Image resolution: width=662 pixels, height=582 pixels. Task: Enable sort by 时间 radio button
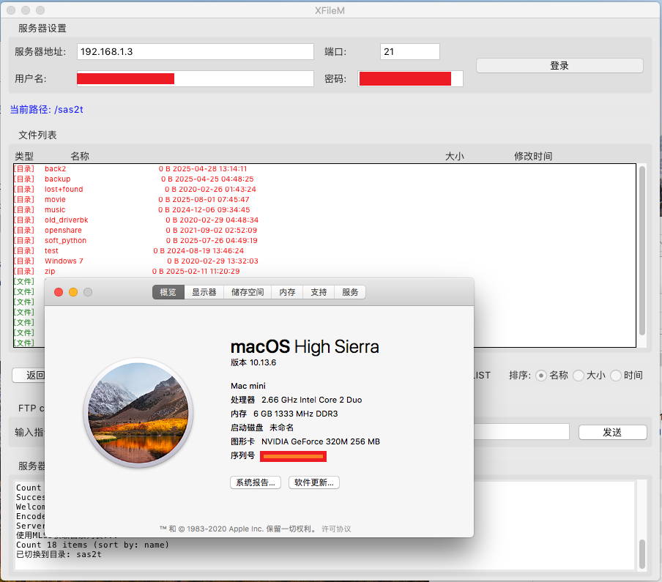(x=616, y=376)
